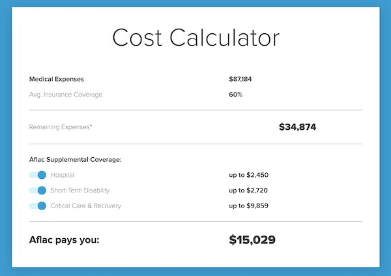Click the Cost Calculator heading
The height and width of the screenshot is (276, 391).
[x=195, y=38]
